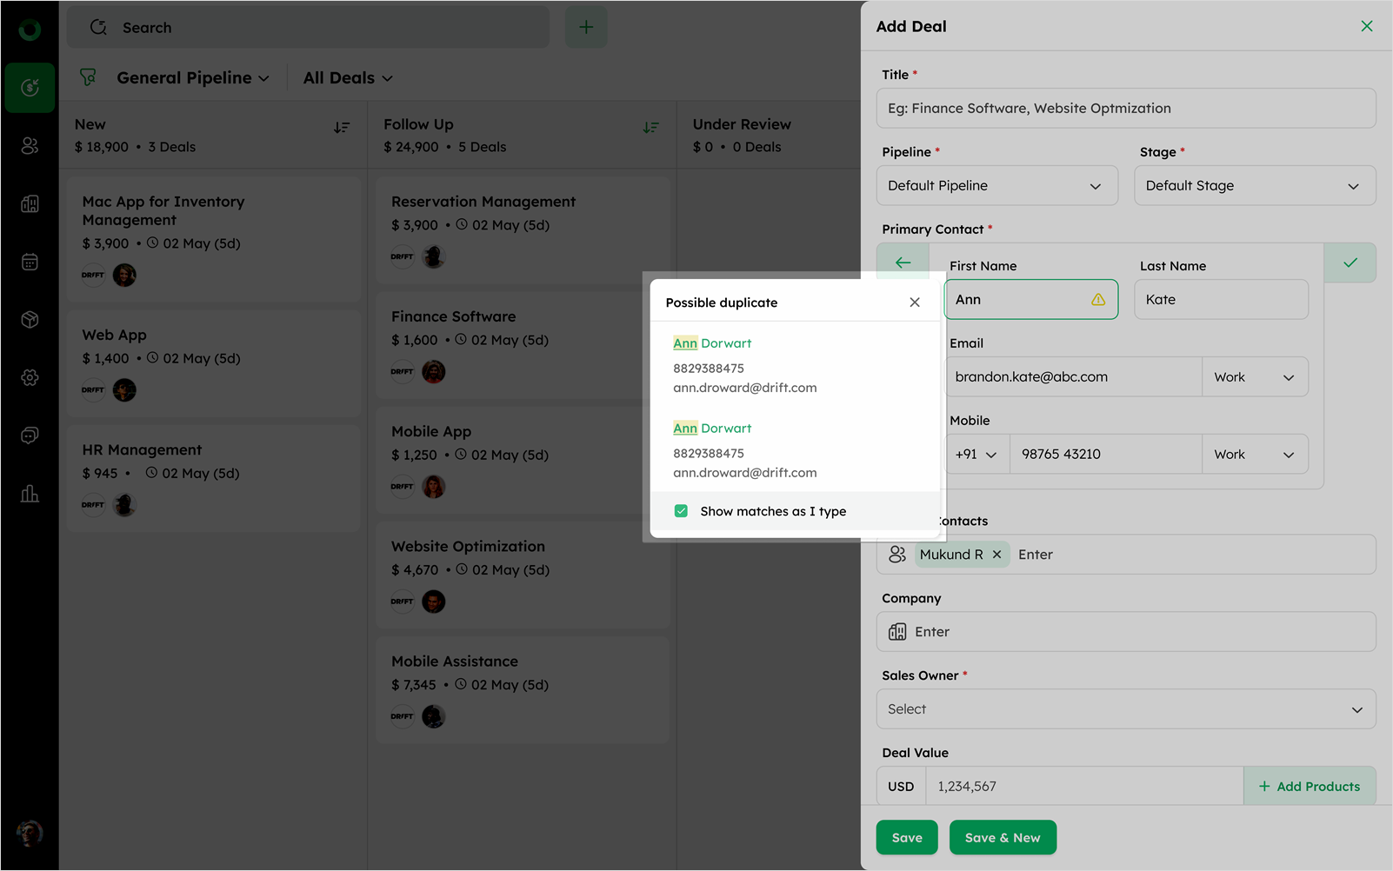The width and height of the screenshot is (1393, 871).
Task: Confirm contact with the green checkmark button
Action: [1350, 263]
